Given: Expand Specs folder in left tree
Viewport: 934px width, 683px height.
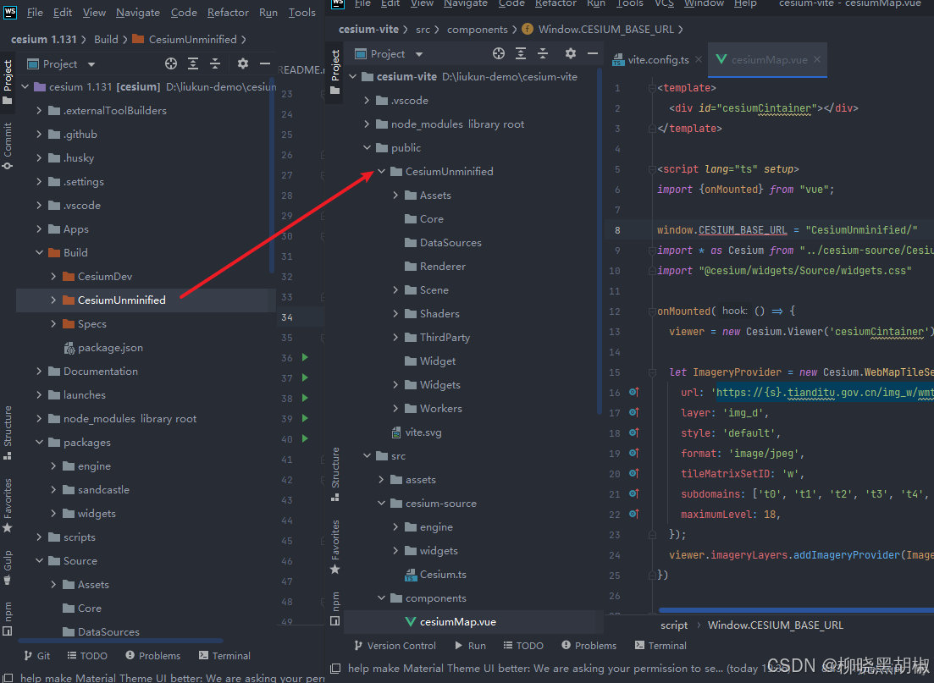Looking at the screenshot, I should point(53,324).
